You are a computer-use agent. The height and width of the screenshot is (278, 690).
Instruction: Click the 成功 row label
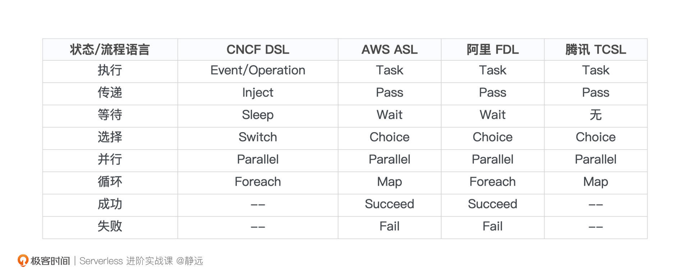110,204
